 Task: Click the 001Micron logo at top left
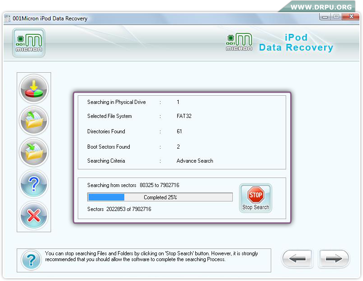click(x=29, y=43)
